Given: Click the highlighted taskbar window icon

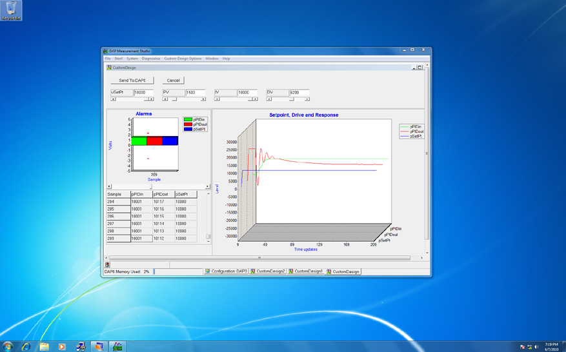Looking at the screenshot, I should pyautogui.click(x=99, y=347).
